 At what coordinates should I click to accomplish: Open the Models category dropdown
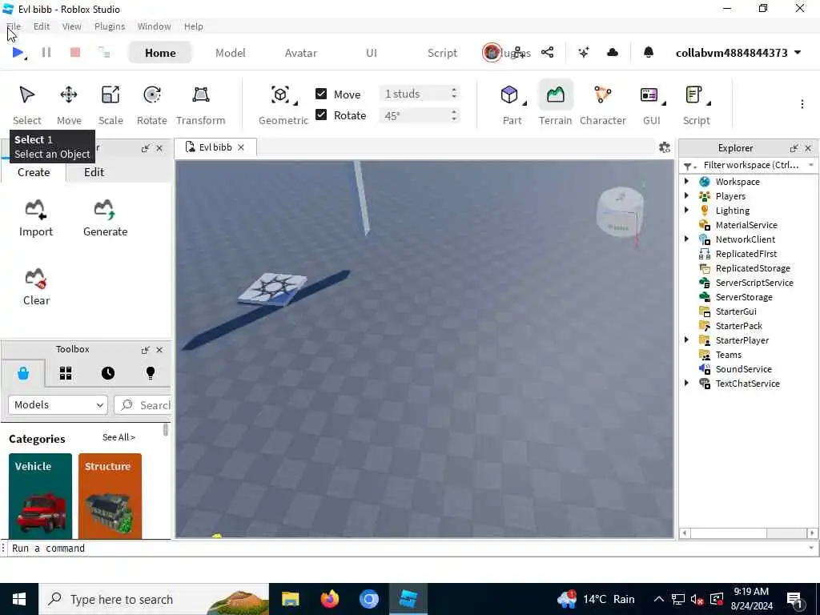coord(58,404)
